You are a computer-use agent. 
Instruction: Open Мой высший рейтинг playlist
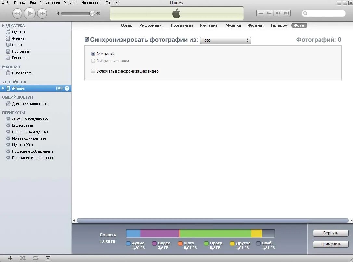pyautogui.click(x=29, y=138)
